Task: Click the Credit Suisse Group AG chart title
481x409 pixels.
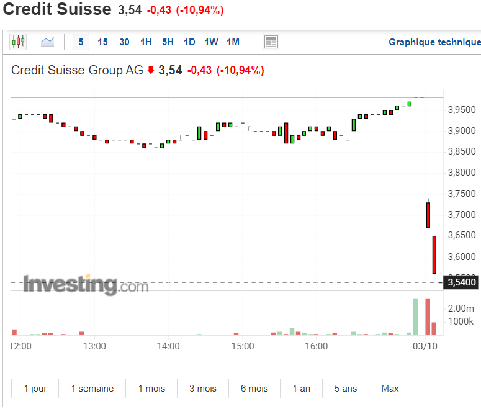Action: point(77,70)
